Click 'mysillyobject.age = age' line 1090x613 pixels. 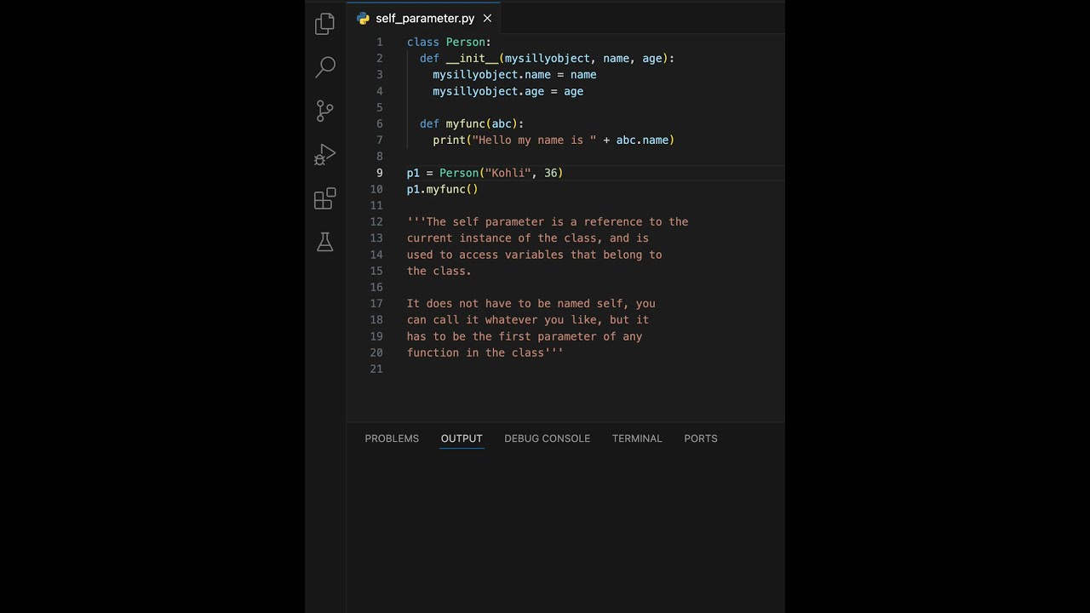coord(508,91)
